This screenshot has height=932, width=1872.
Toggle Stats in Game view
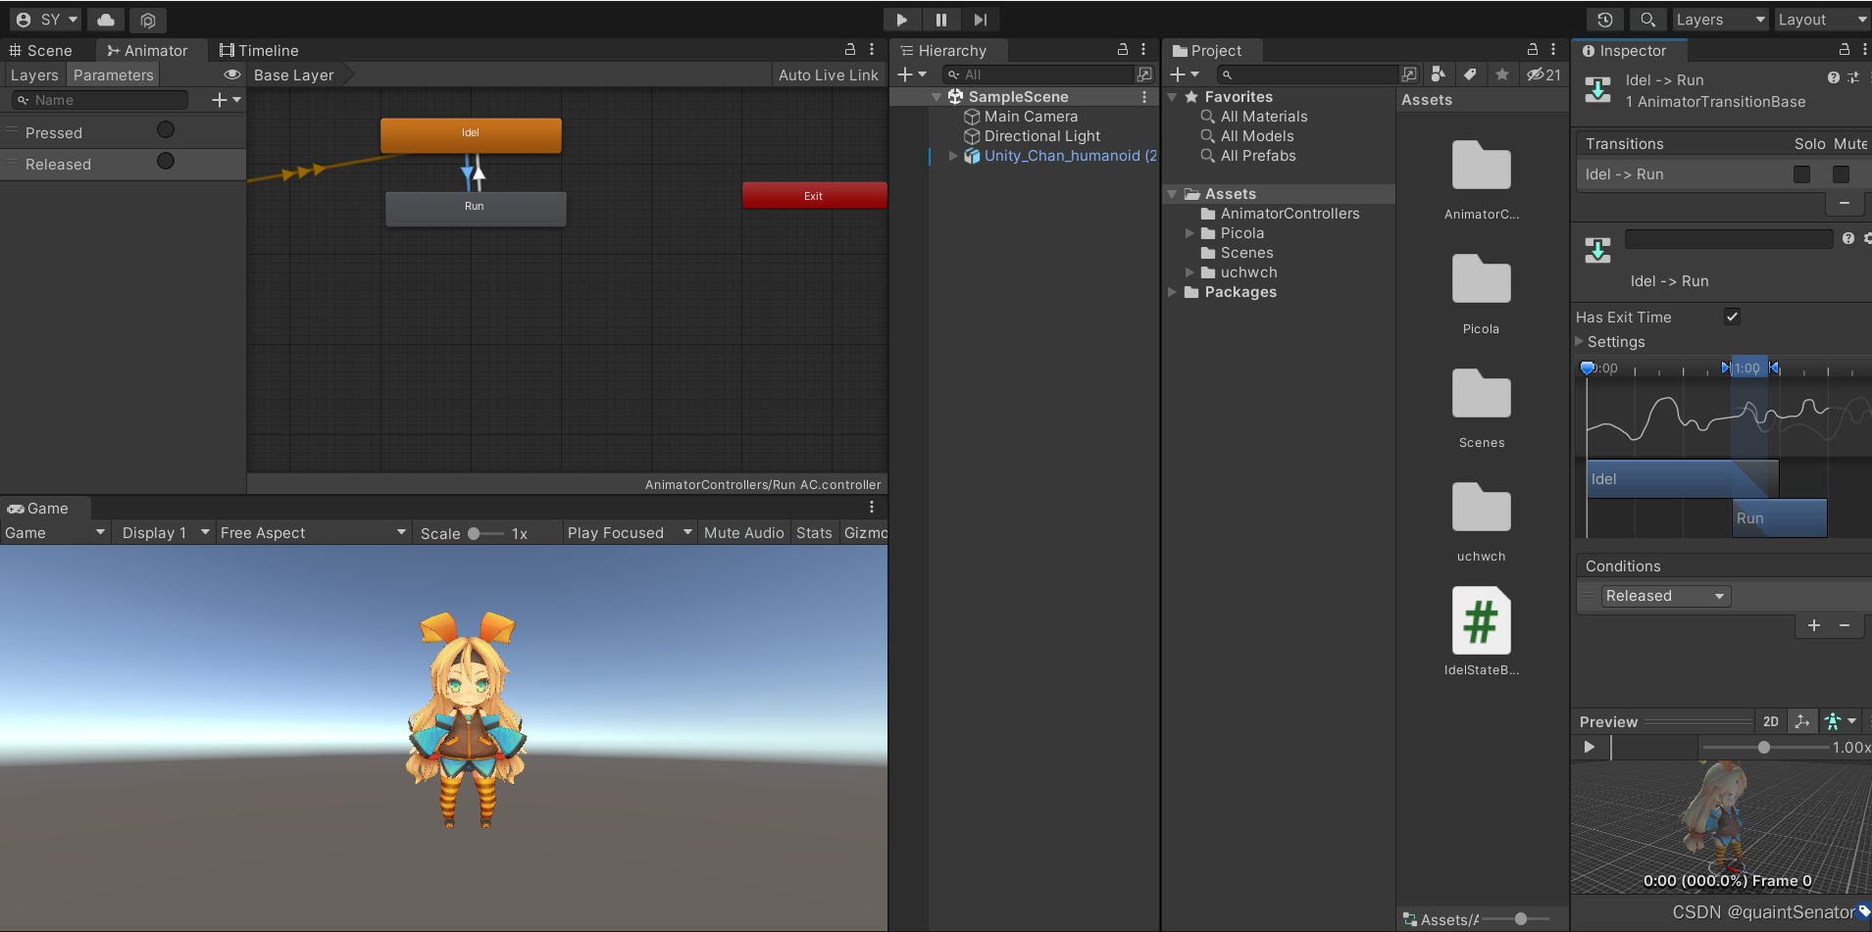(x=814, y=533)
